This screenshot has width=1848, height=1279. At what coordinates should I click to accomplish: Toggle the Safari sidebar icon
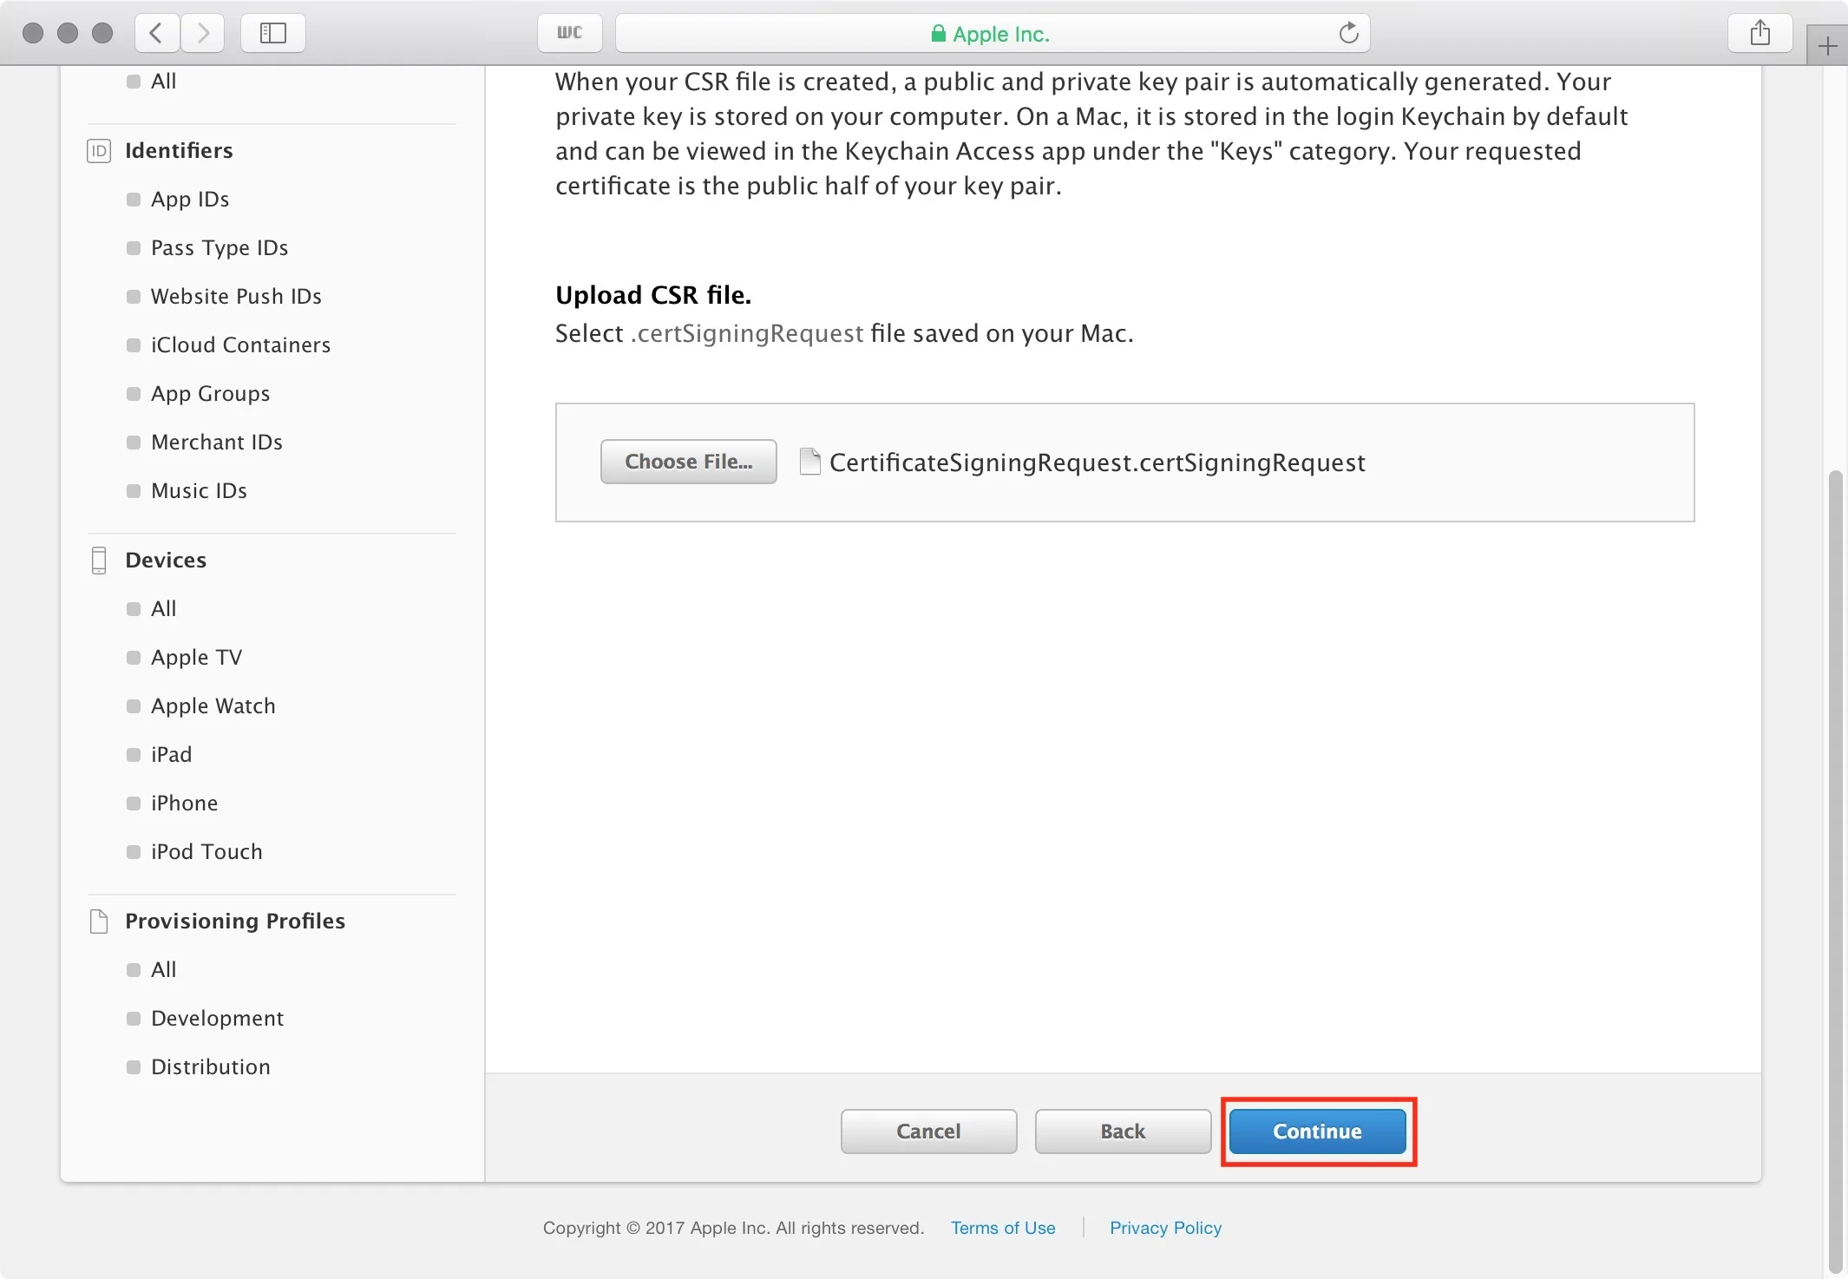coord(272,33)
